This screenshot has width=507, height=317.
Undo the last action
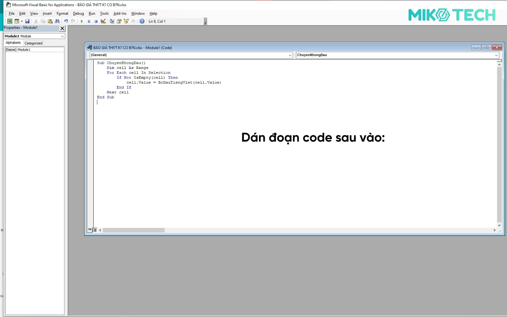pyautogui.click(x=66, y=21)
